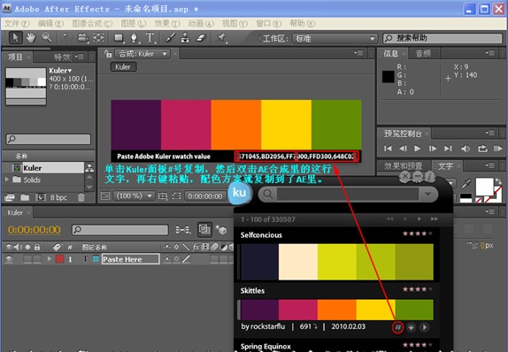Viewport: 508px width, 352px height.
Task: Toggle mute audio in preview controls
Action: click(466, 149)
